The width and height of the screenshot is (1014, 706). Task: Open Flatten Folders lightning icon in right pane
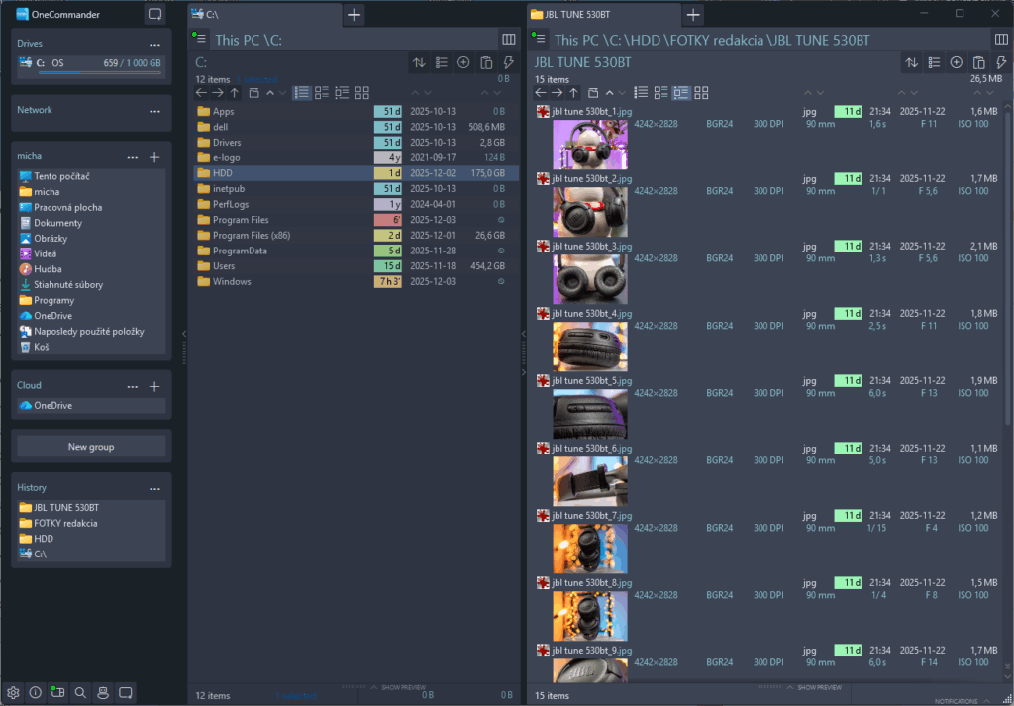pyautogui.click(x=1002, y=62)
